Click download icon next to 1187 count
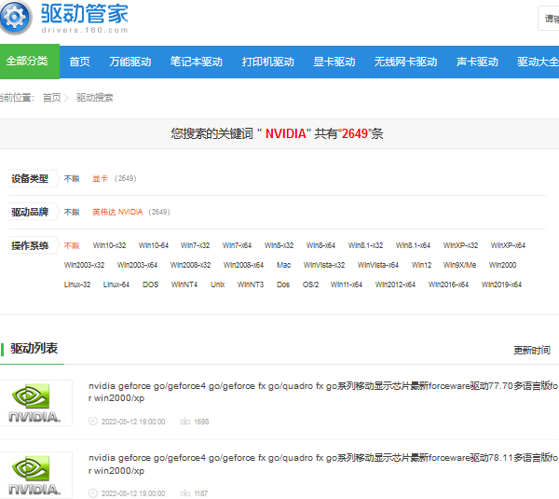This screenshot has height=499, width=559. click(185, 493)
